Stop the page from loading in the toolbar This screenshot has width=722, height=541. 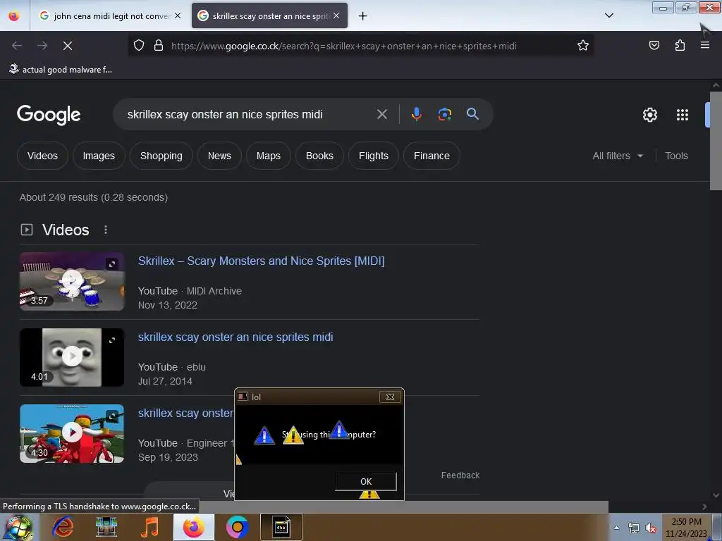coord(67,46)
